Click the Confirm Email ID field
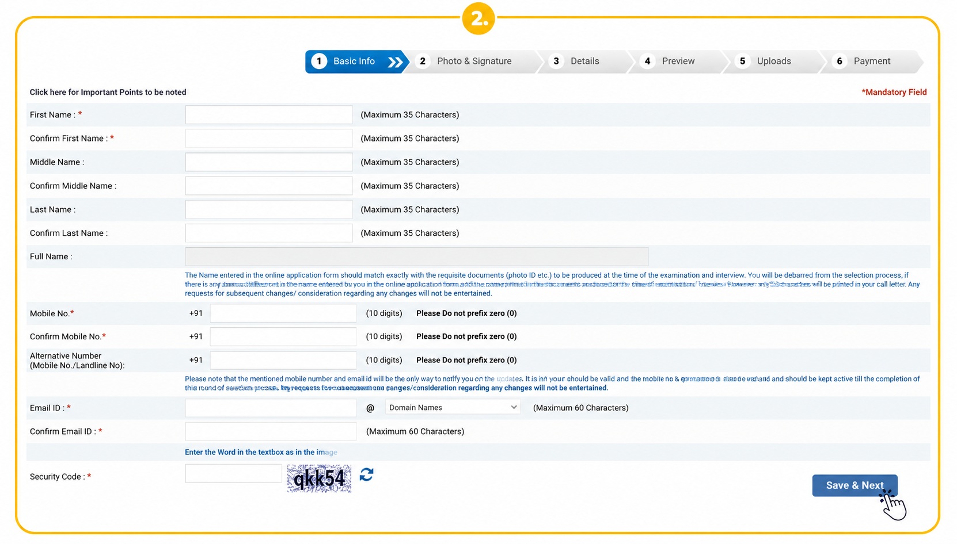 (271, 431)
